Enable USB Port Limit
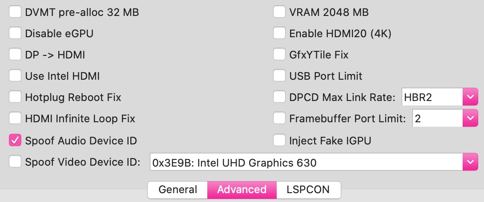 279,75
